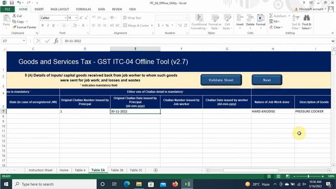Switch to the INSERT ribbon tab
This screenshot has height=189, width=336.
[x=39, y=9]
